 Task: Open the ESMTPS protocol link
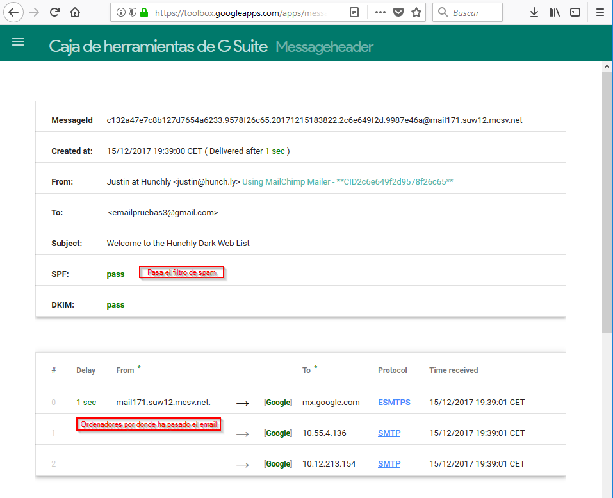[394, 402]
